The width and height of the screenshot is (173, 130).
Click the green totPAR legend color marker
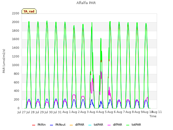(128, 125)
